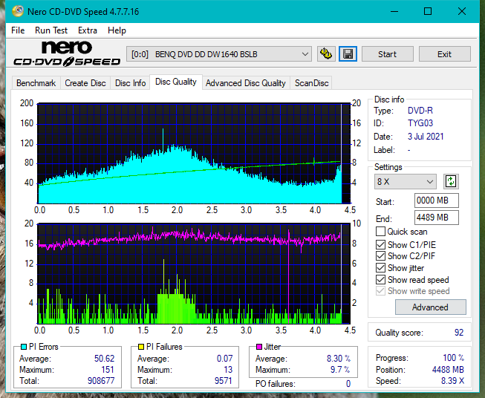Image resolution: width=485 pixels, height=398 pixels.
Task: Click the End position 4489 MB field
Action: coord(437,218)
